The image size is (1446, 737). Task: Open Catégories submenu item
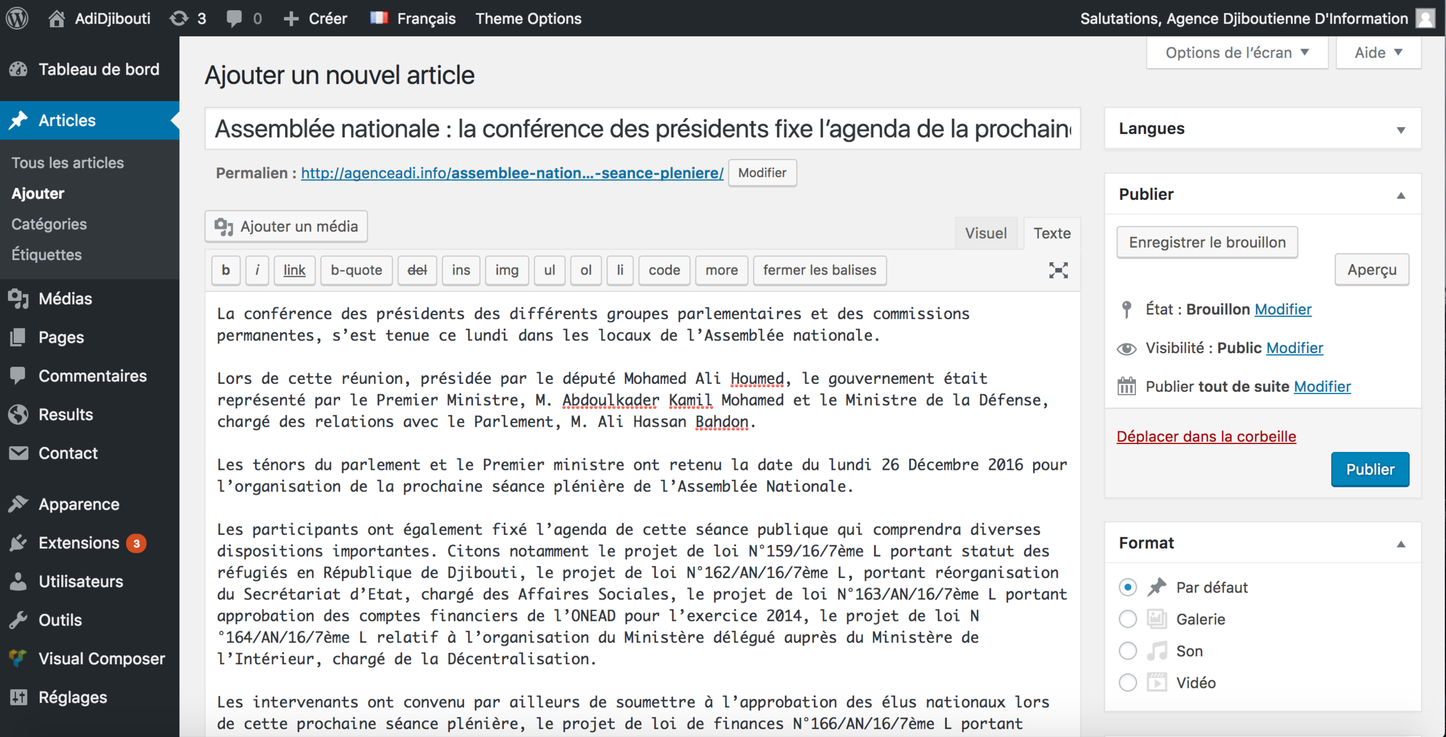click(49, 224)
